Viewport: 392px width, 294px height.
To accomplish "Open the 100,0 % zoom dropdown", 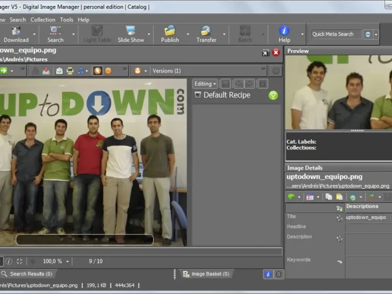I will (x=67, y=262).
